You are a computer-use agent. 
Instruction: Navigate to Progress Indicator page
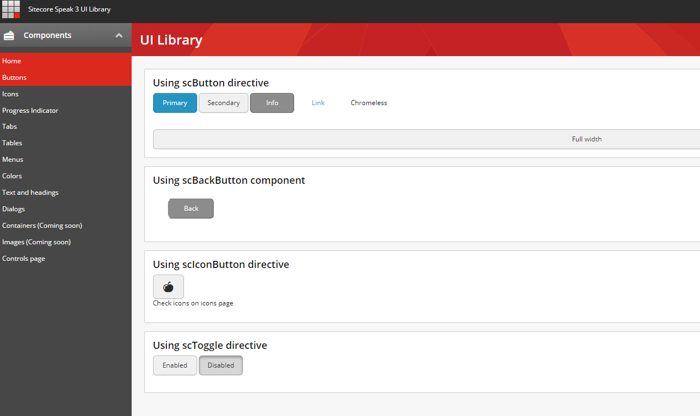(x=30, y=110)
